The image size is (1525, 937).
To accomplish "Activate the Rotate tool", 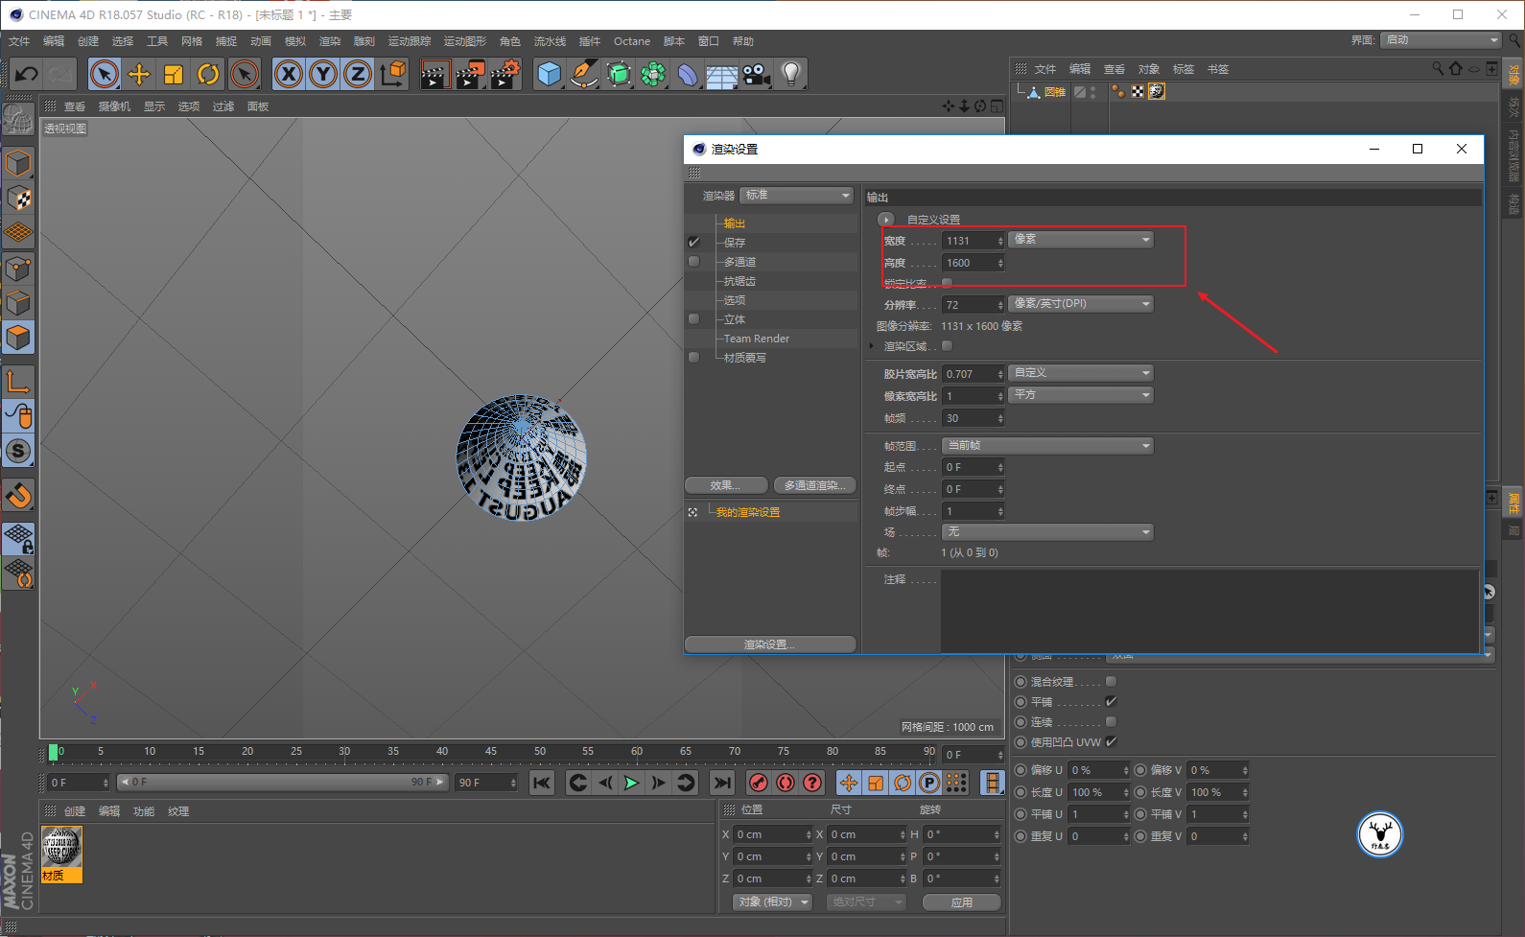I will [x=208, y=74].
